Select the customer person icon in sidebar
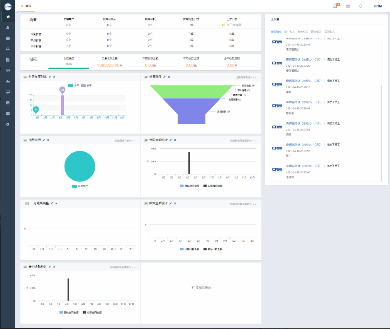This screenshot has height=329, width=390. pyautogui.click(x=8, y=27)
